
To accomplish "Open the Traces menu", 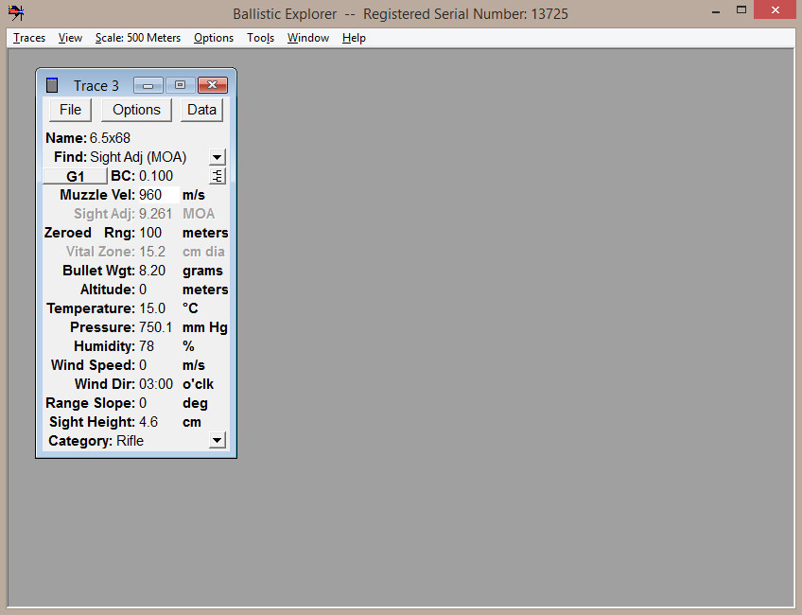I will pos(29,38).
